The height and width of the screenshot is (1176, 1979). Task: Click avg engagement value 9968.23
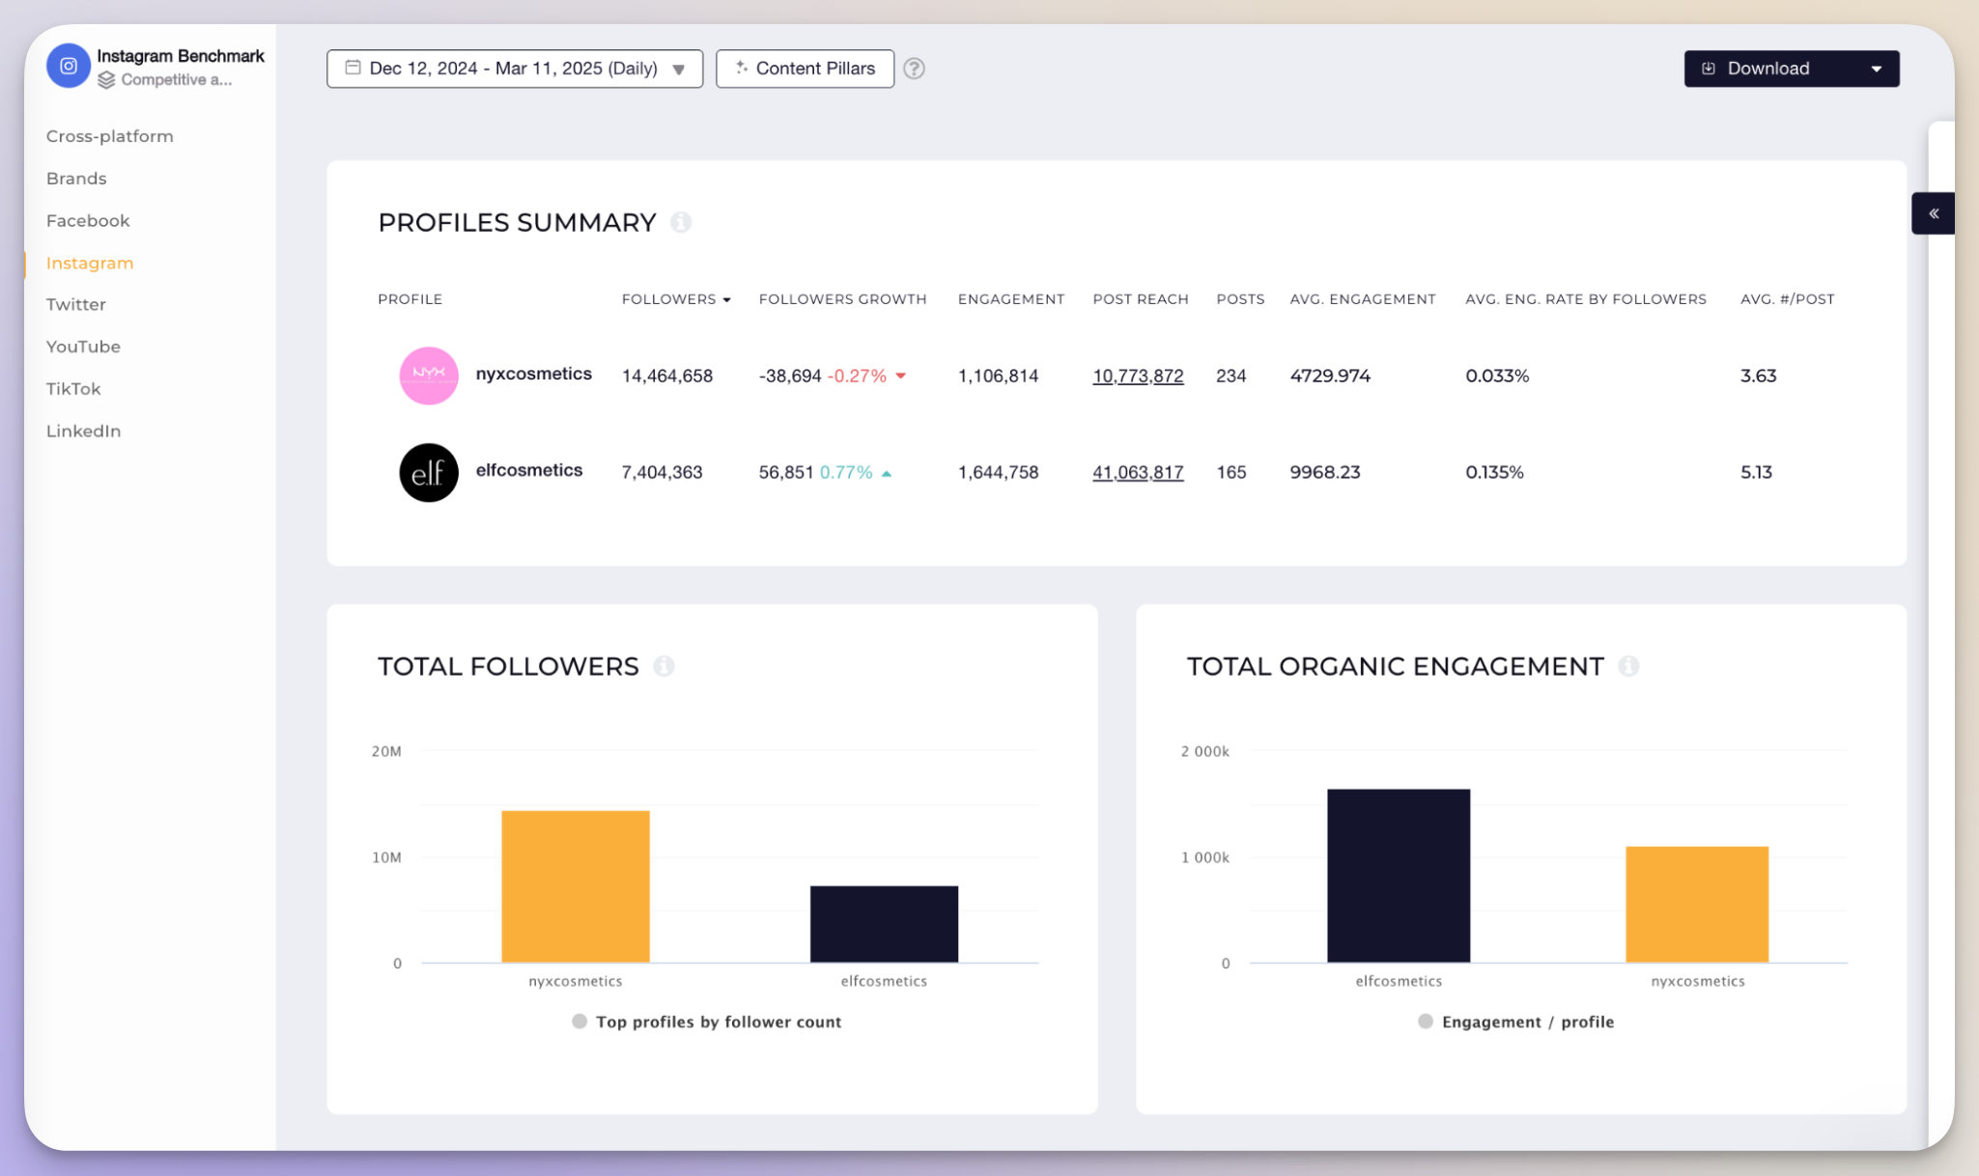pyautogui.click(x=1325, y=472)
